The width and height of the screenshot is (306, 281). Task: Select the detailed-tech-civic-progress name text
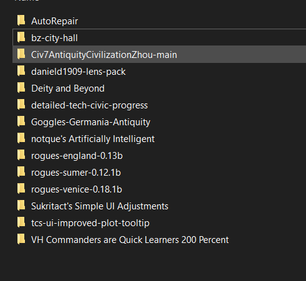coord(90,105)
